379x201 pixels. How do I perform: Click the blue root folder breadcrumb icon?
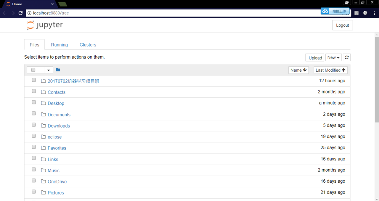pos(58,70)
